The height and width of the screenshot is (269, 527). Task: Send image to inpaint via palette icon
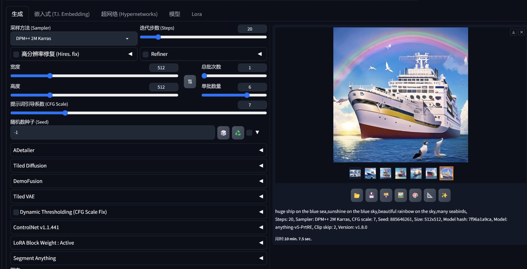pos(415,195)
